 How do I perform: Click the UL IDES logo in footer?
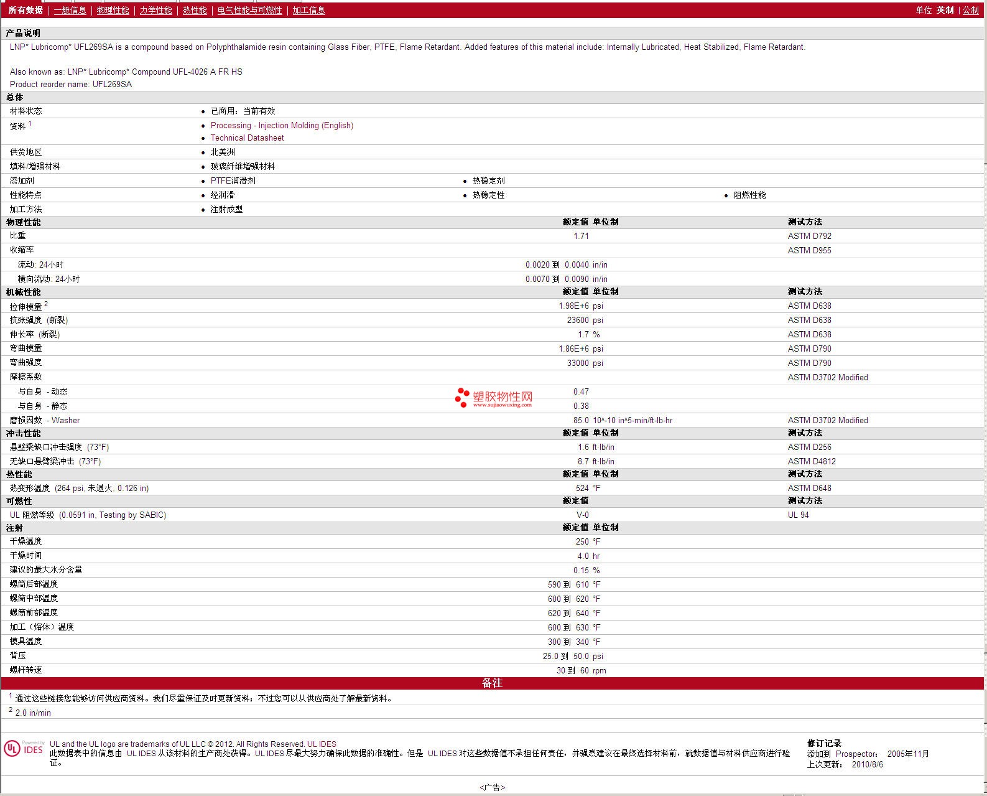pyautogui.click(x=24, y=748)
